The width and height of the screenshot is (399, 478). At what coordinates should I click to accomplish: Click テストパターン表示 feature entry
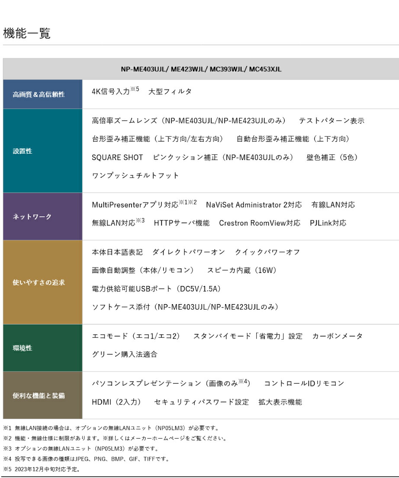331,121
